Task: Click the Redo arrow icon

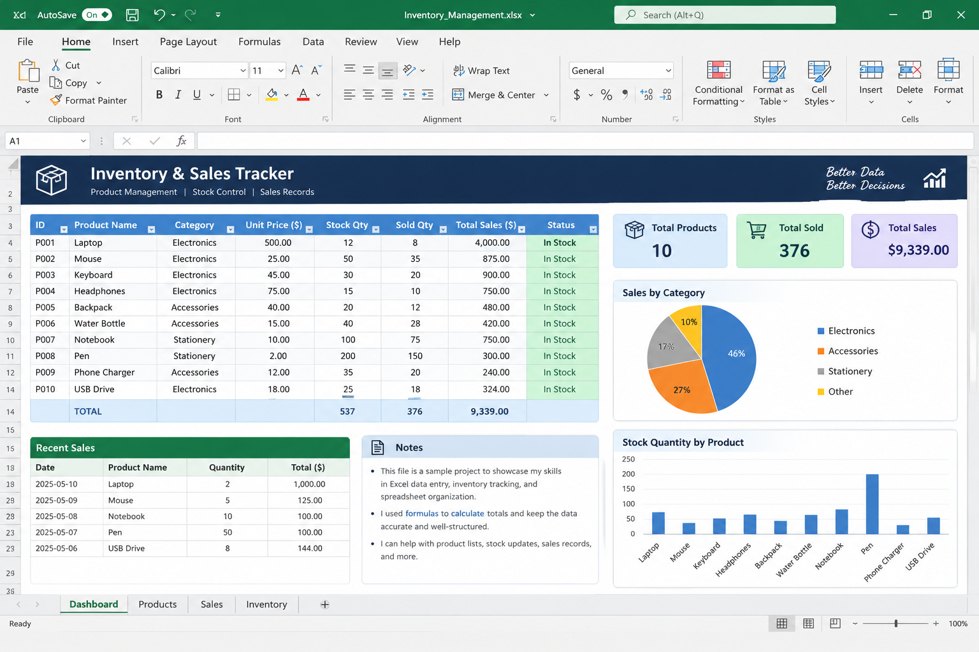Action: [190, 15]
